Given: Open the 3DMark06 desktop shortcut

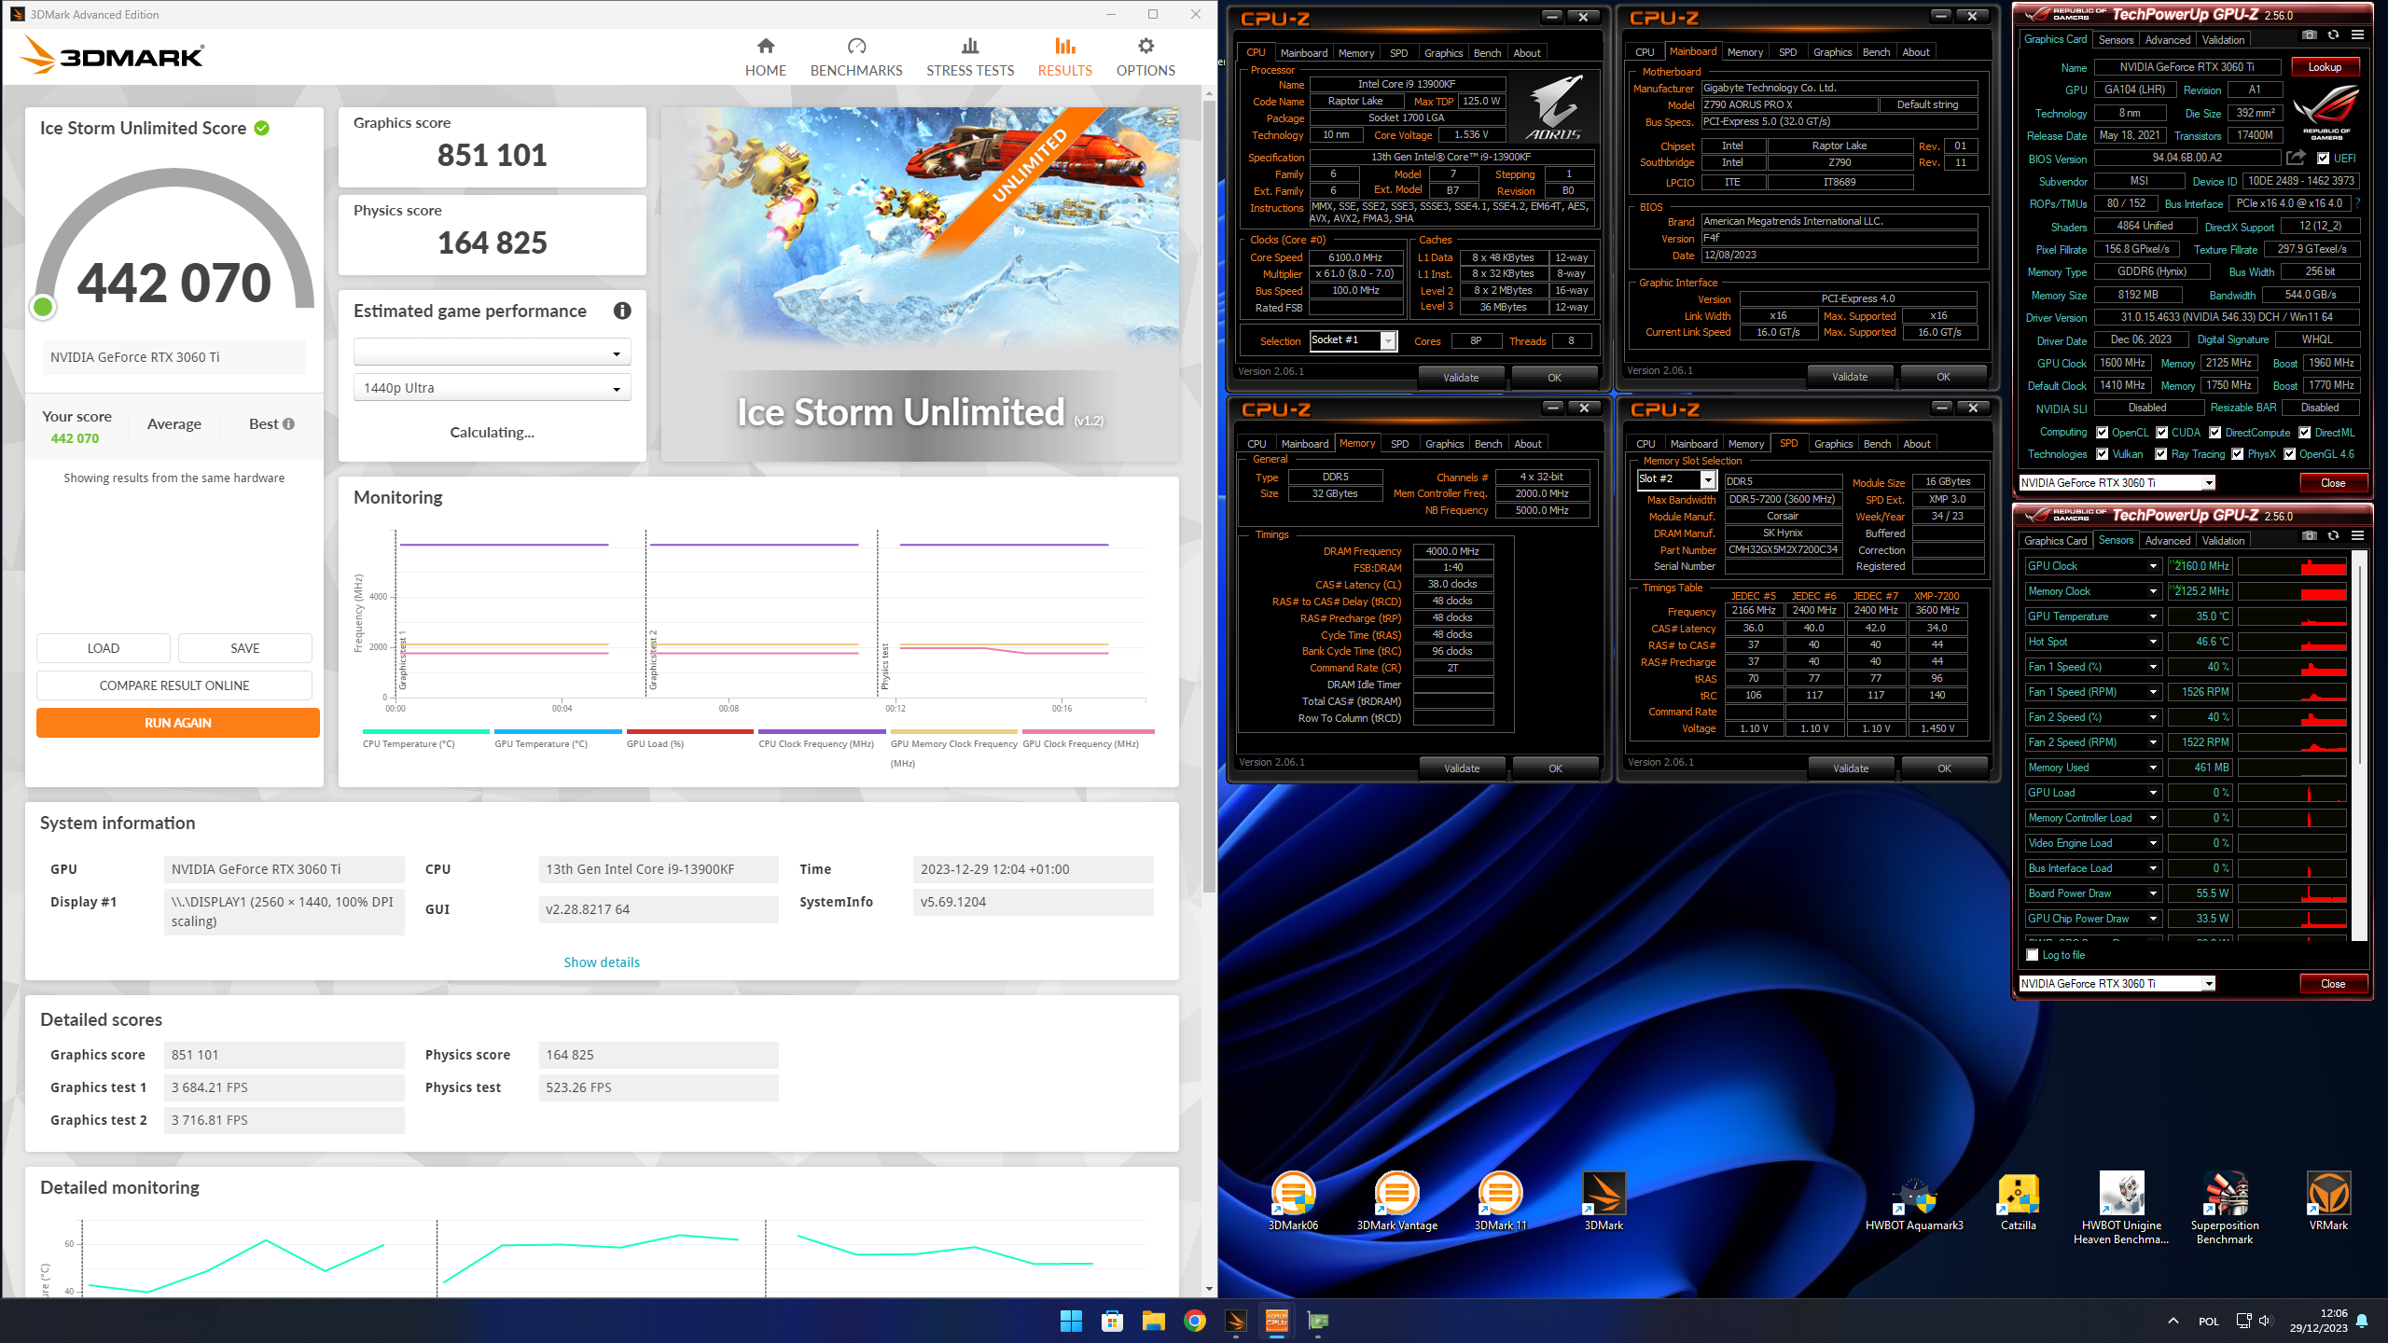Looking at the screenshot, I should pyautogui.click(x=1293, y=1201).
